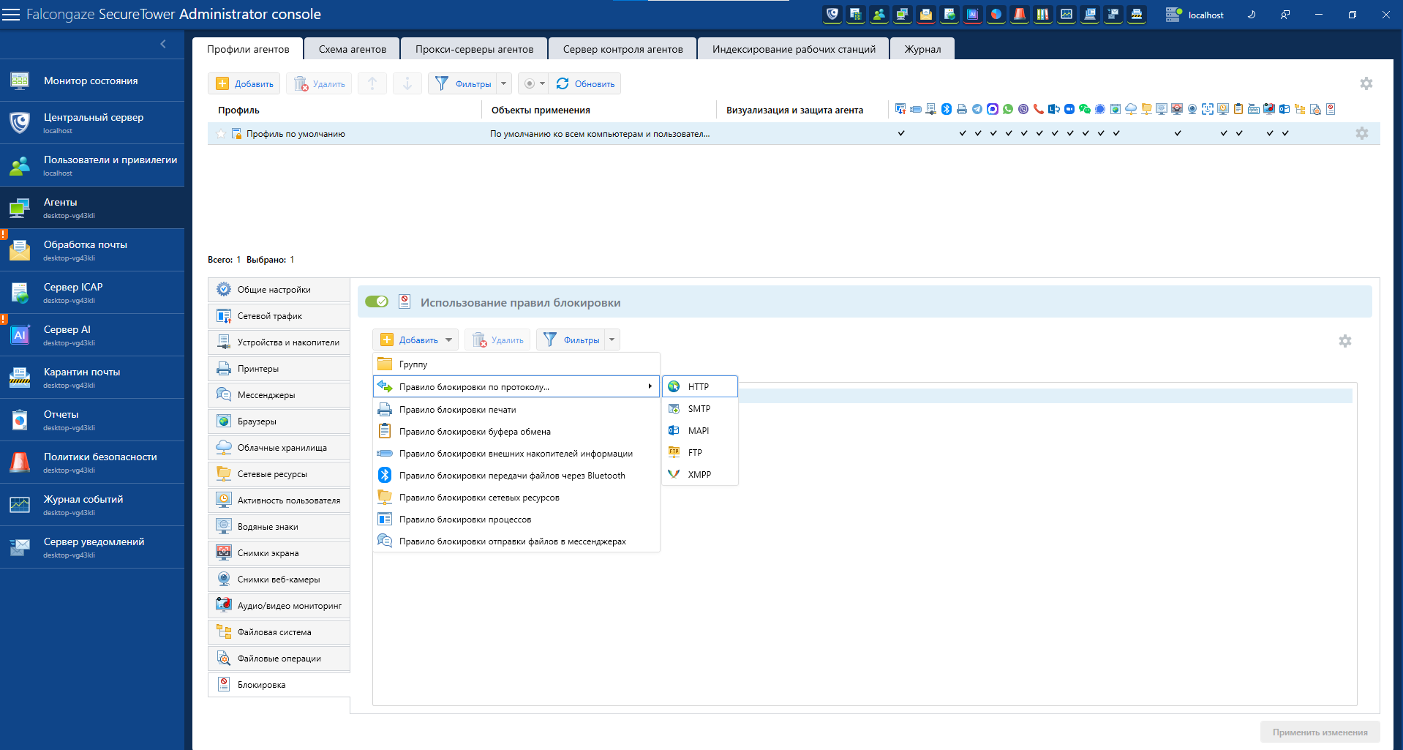Click the Viber column header icon

(1023, 109)
